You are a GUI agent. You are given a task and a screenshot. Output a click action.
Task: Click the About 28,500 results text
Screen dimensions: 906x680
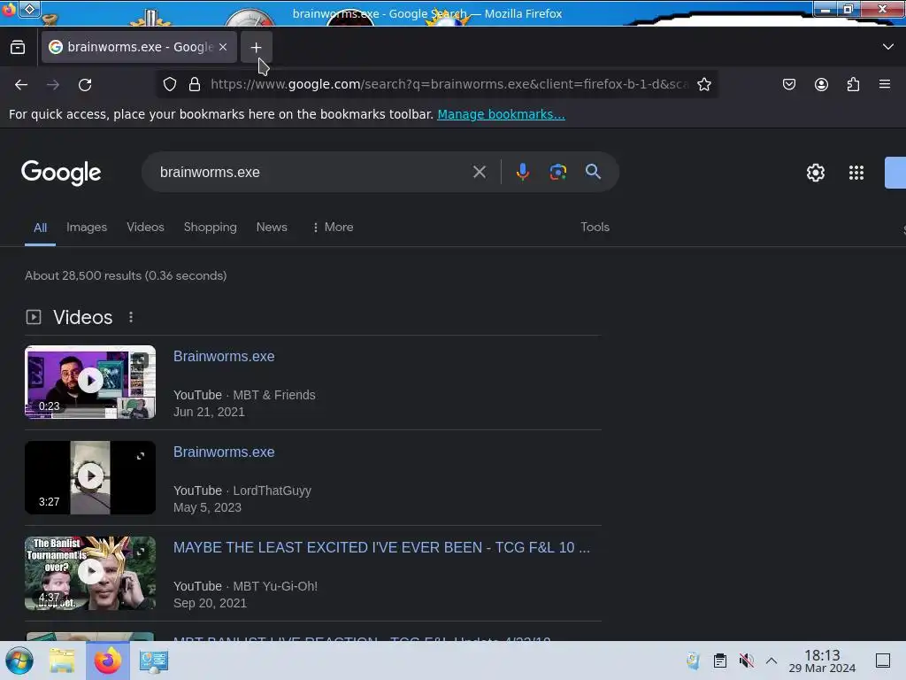[x=126, y=276]
